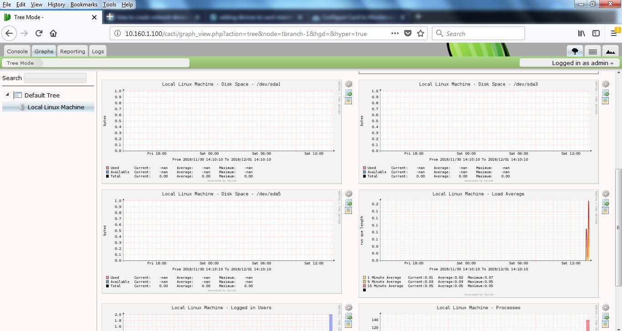The height and width of the screenshot is (331, 622).
Task: Toggle the Firefox sidebar view
Action: coord(596,33)
